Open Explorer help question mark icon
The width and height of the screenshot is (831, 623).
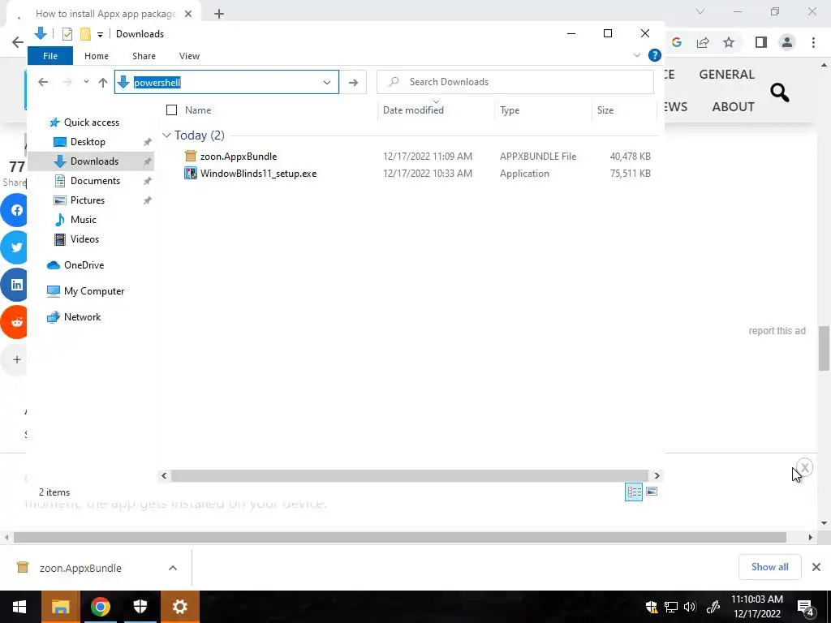coord(655,55)
